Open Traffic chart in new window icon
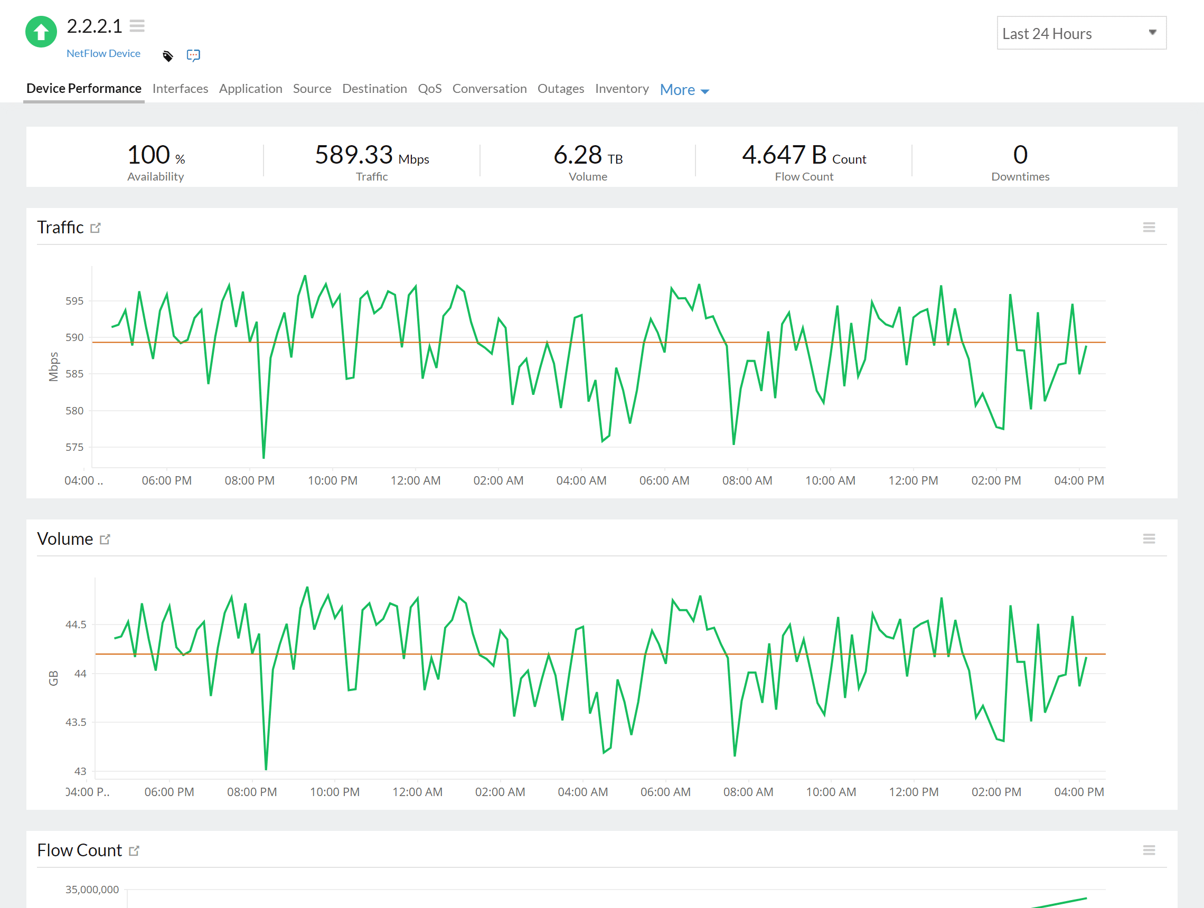1204x908 pixels. [96, 228]
